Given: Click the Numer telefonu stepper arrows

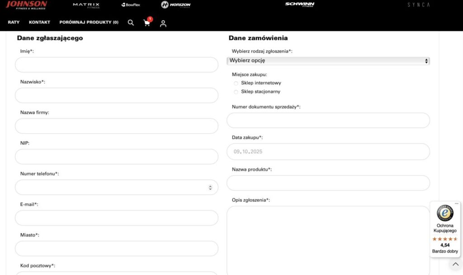Looking at the screenshot, I should pyautogui.click(x=210, y=187).
